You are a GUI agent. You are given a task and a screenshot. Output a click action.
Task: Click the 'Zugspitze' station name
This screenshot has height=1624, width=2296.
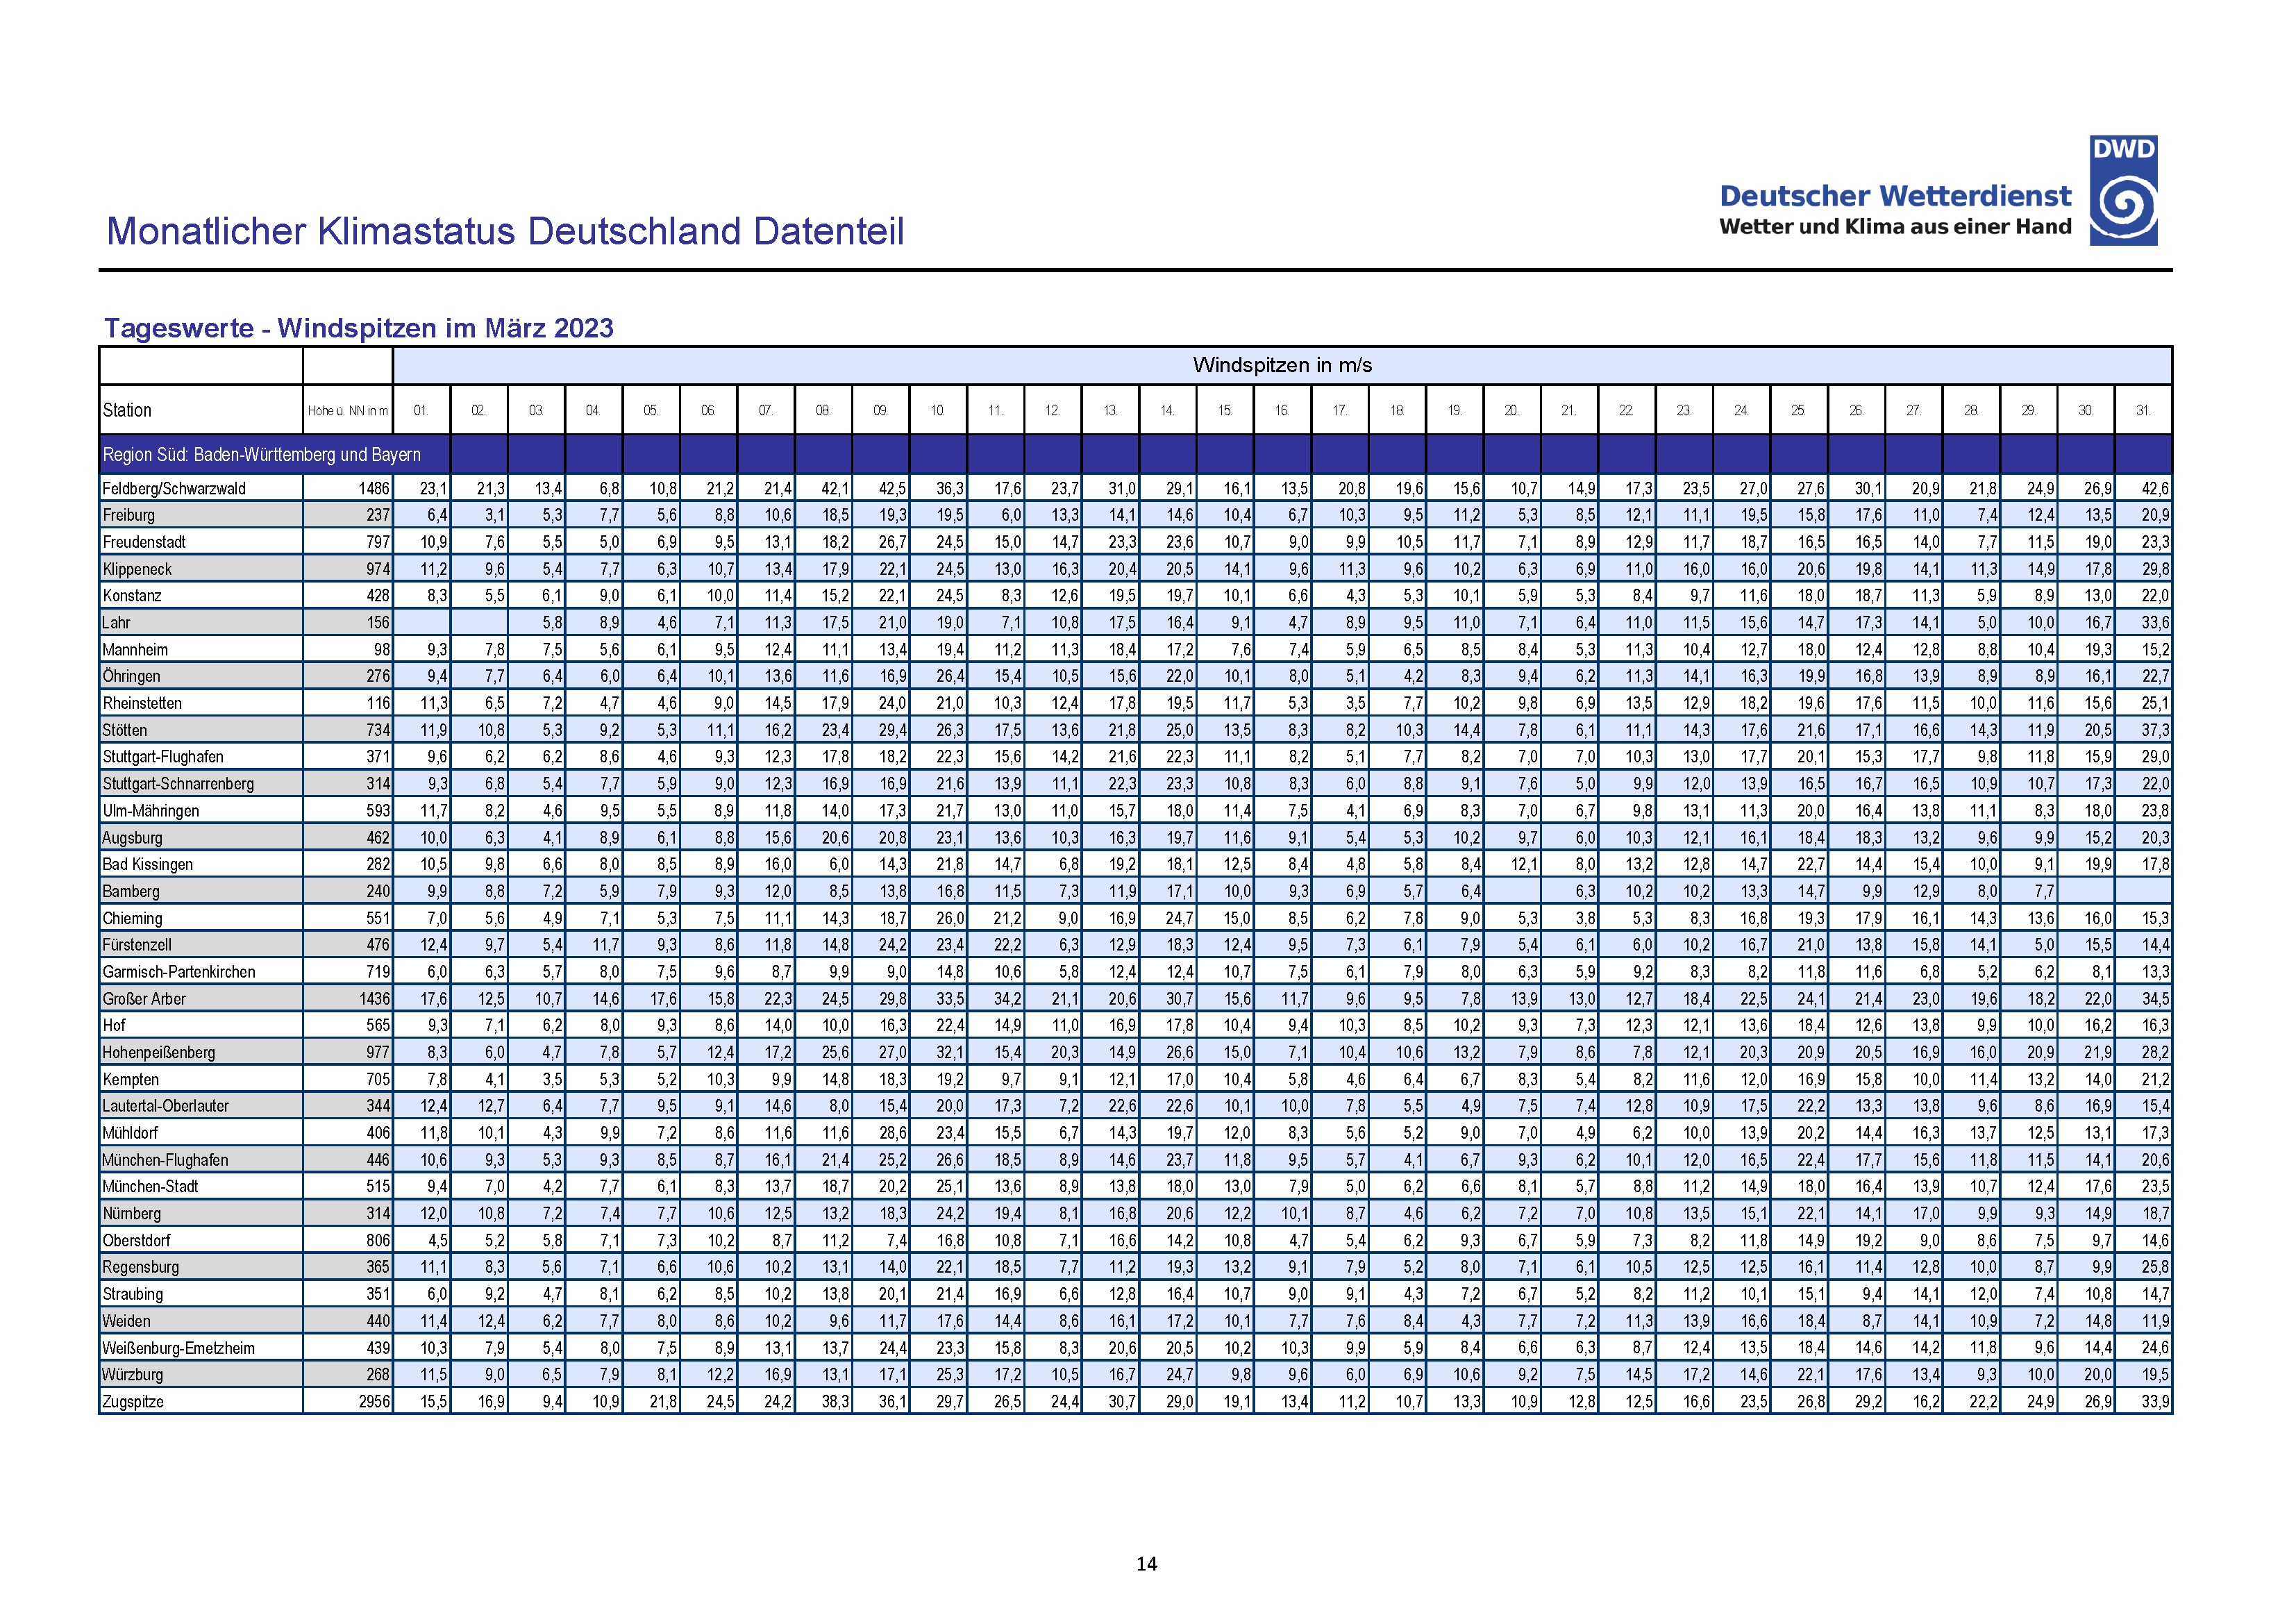pyautogui.click(x=133, y=1401)
